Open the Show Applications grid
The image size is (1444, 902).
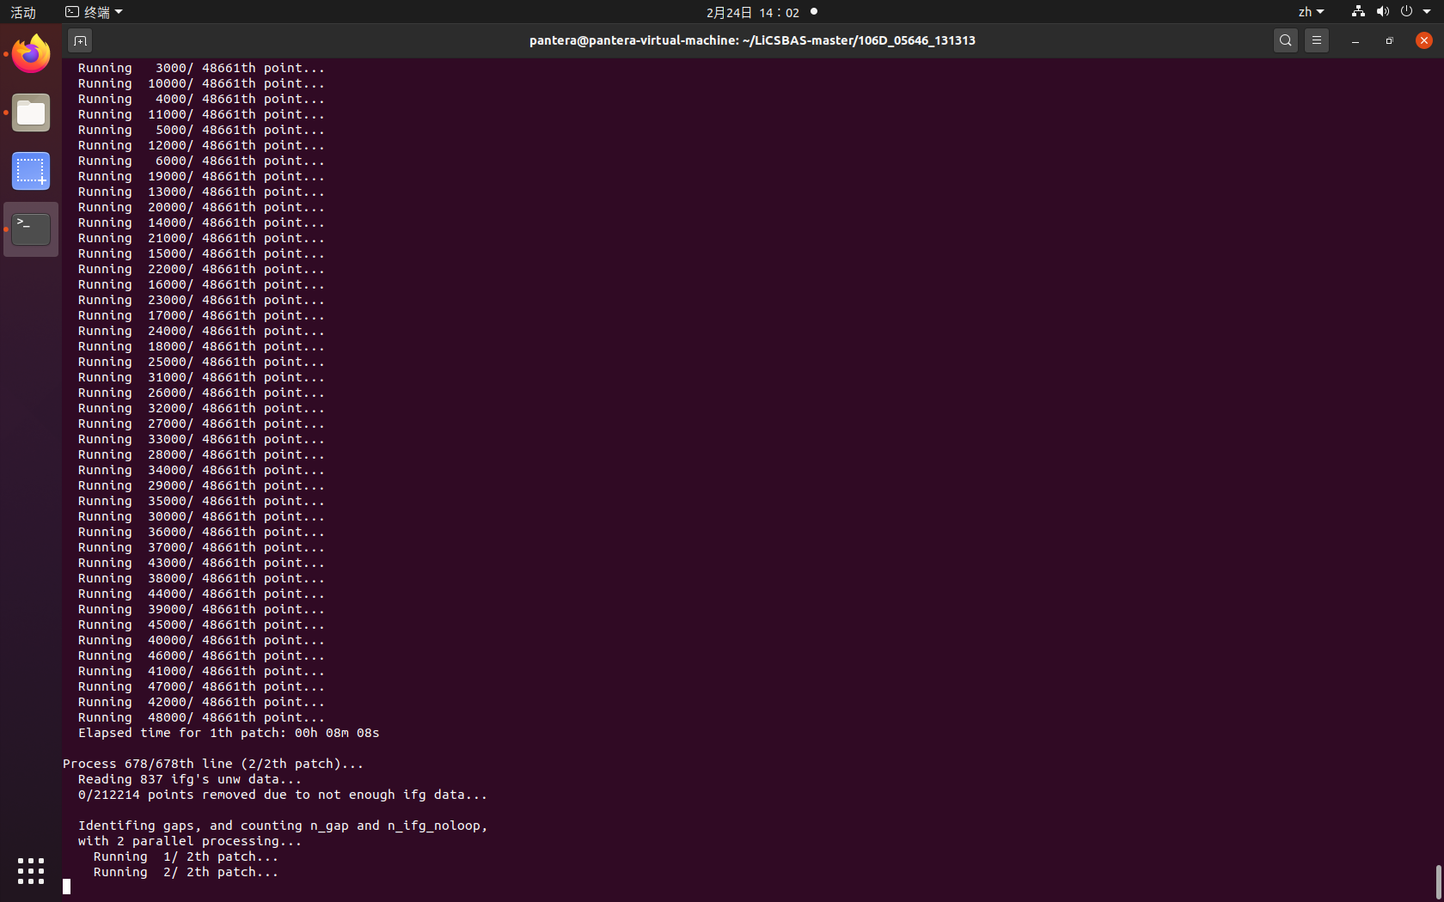(30, 870)
